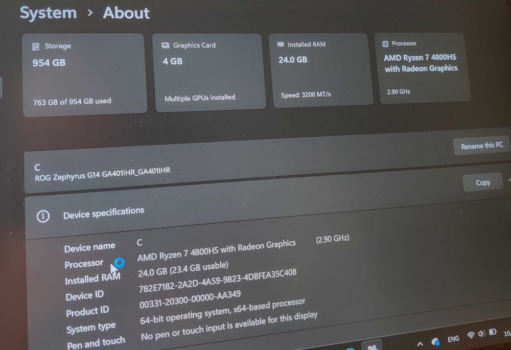Click the Graphics Card icon
The height and width of the screenshot is (350, 511).
pos(165,45)
